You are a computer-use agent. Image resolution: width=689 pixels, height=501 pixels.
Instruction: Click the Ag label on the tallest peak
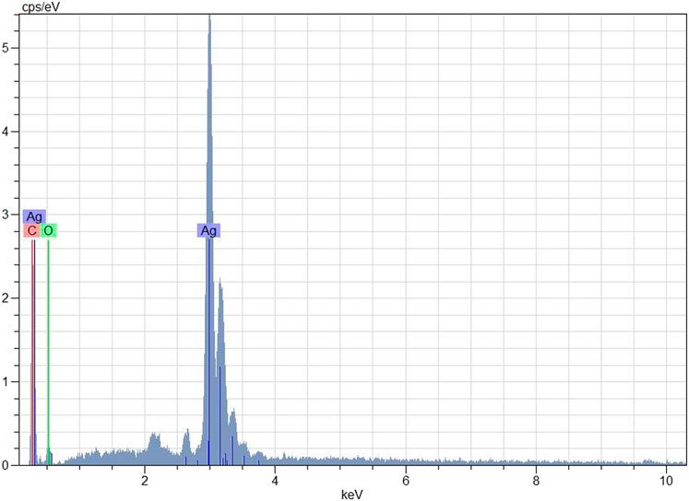[208, 230]
